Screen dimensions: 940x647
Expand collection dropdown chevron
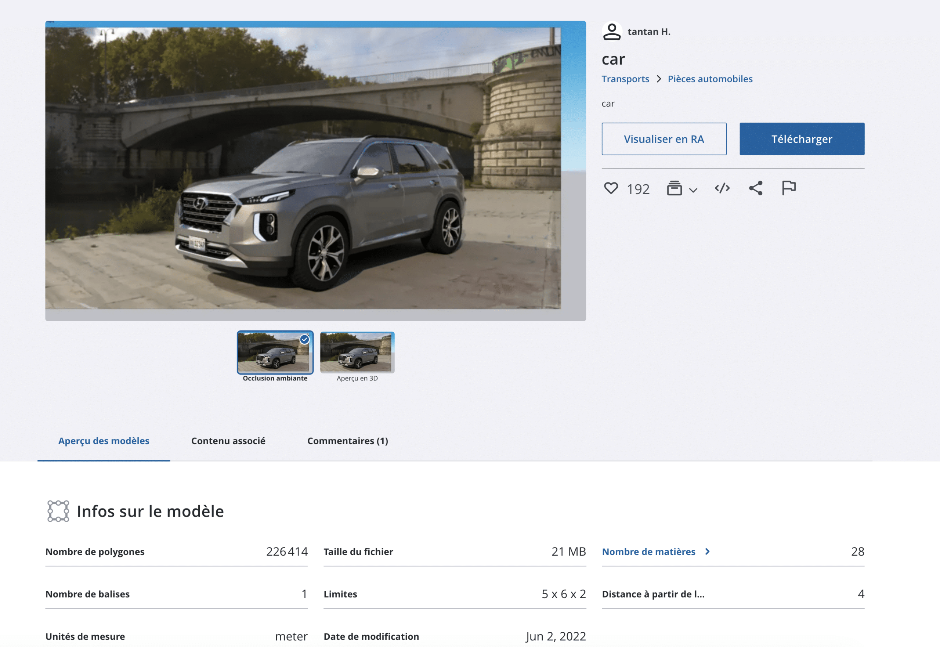point(693,190)
